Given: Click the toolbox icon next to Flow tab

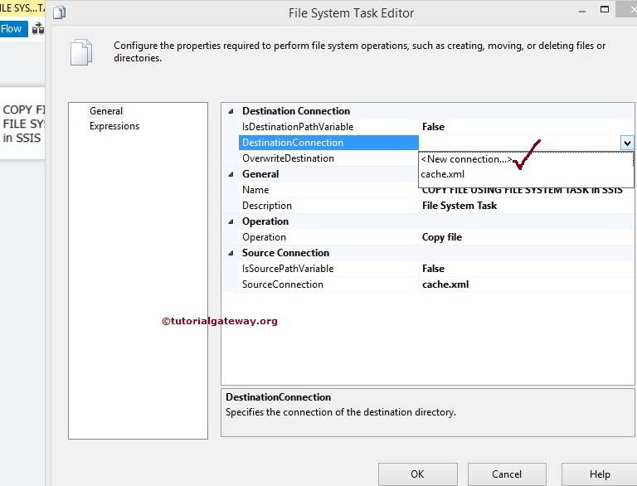Looking at the screenshot, I should coord(38,29).
